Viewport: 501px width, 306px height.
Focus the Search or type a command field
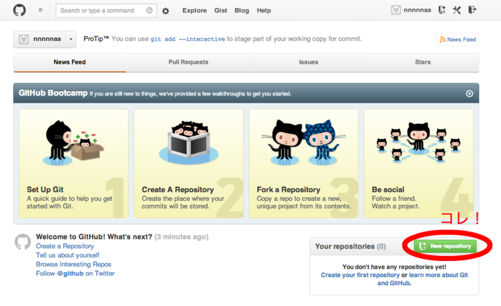[x=106, y=11]
